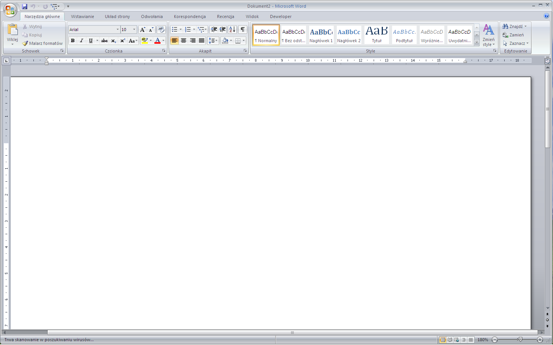Viewport: 553px width, 345px height.
Task: Open Change Case Aa dropdown
Action: (133, 41)
